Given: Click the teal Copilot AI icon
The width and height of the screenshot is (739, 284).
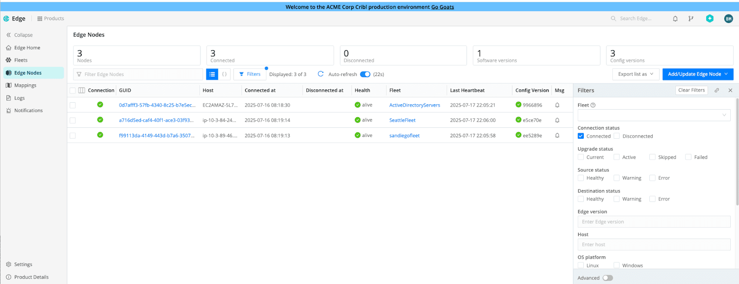Looking at the screenshot, I should click(709, 18).
